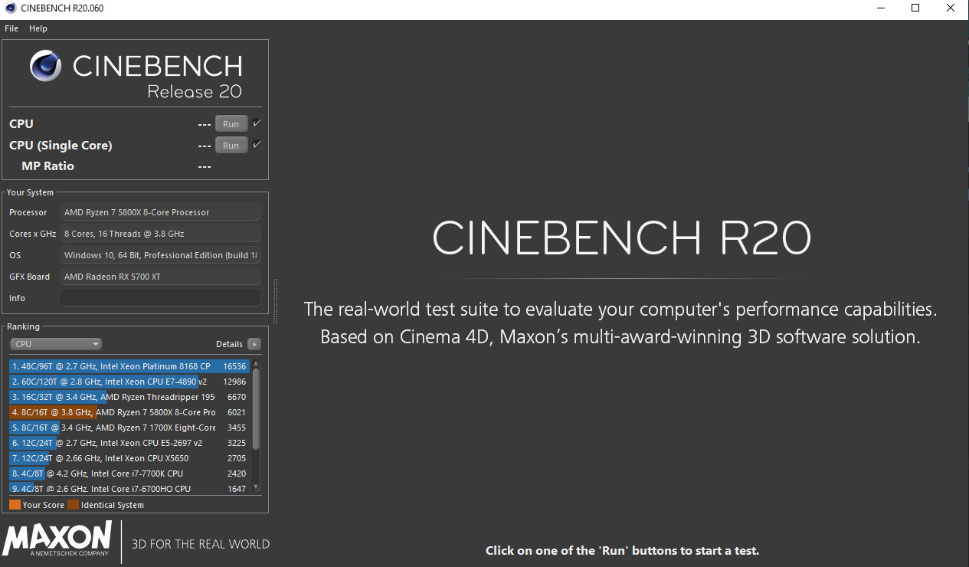Toggle the checkmark beside CPU (Single Core)
The width and height of the screenshot is (969, 567).
tap(257, 145)
